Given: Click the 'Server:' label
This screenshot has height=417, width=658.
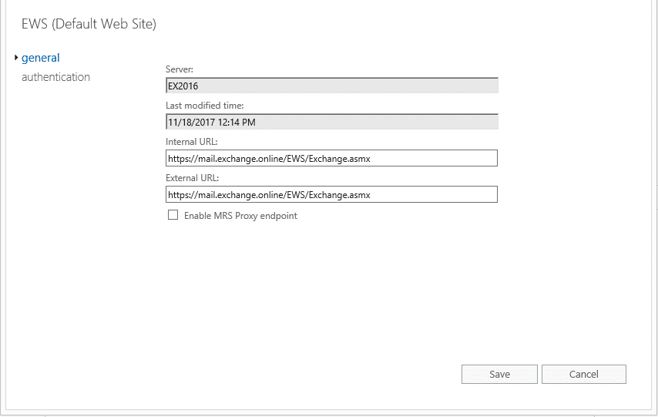Looking at the screenshot, I should 180,69.
